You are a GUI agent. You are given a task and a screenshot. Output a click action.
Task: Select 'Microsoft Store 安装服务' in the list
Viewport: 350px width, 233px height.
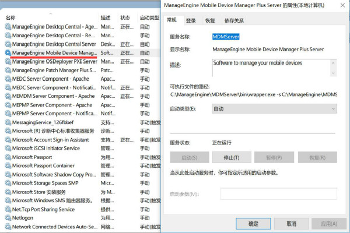point(39,192)
